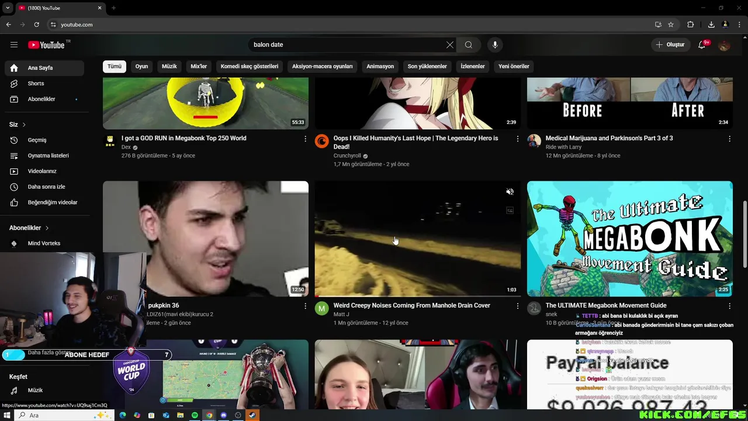Open Steam from the taskbar
748x421 pixels.
[x=252, y=415]
